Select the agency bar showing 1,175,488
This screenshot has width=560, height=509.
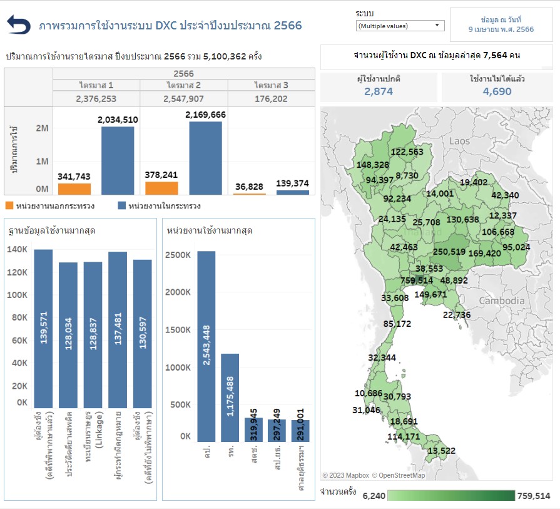(230, 398)
